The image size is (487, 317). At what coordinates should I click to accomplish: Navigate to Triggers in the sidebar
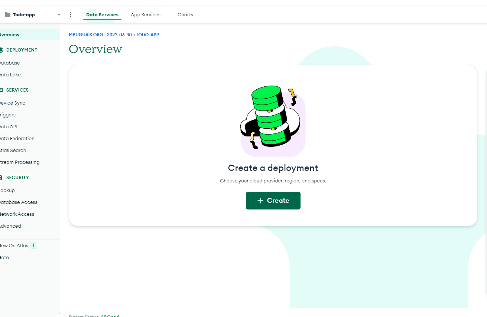click(x=8, y=115)
